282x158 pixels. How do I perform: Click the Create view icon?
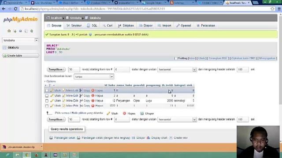point(171,138)
